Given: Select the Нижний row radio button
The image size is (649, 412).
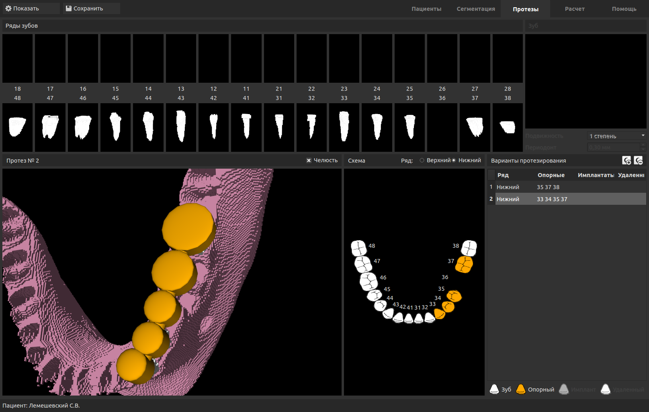Looking at the screenshot, I should click(x=454, y=160).
